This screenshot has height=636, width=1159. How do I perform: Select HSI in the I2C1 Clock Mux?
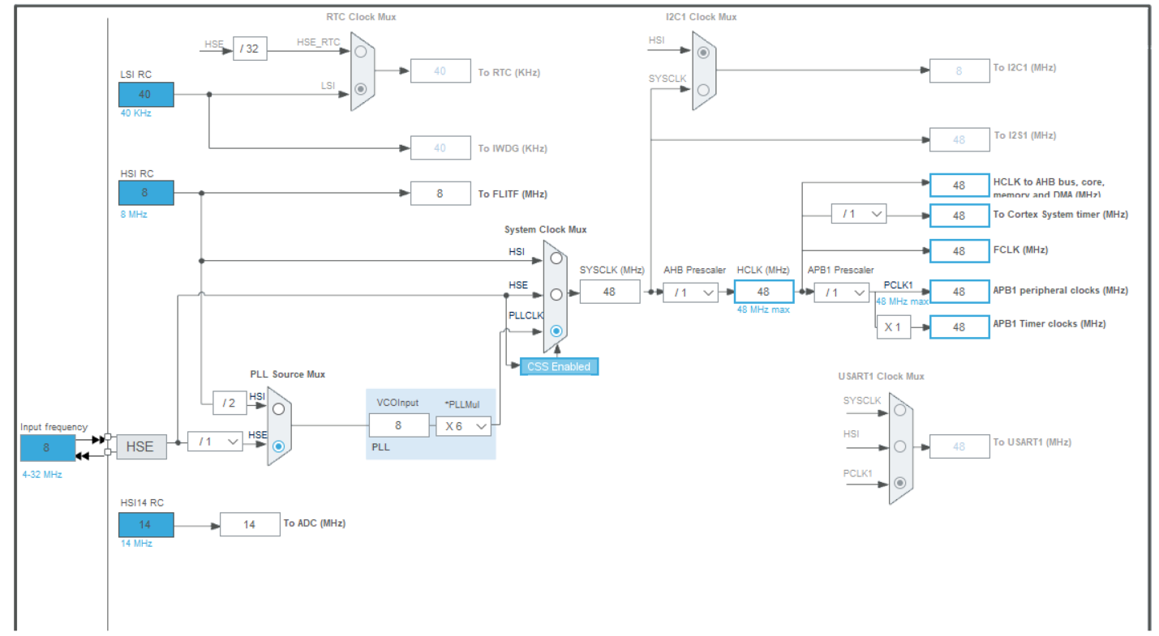point(703,53)
